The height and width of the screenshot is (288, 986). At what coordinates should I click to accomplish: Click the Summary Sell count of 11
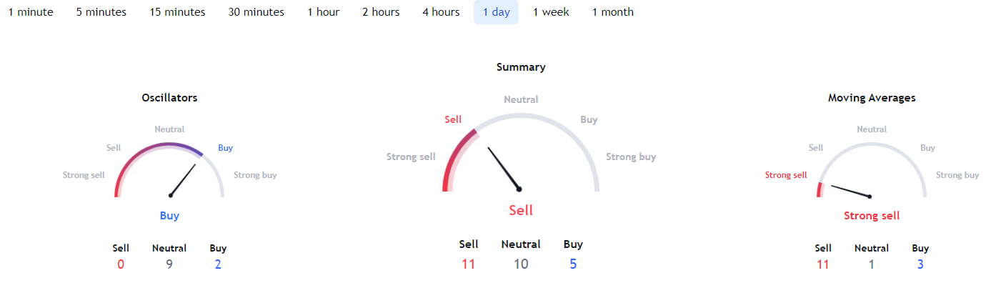469,264
